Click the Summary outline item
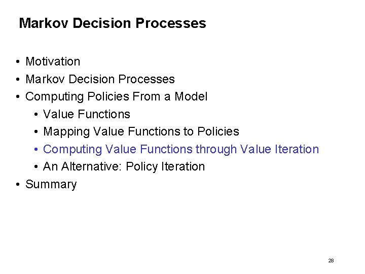The image size is (365, 274). click(51, 184)
